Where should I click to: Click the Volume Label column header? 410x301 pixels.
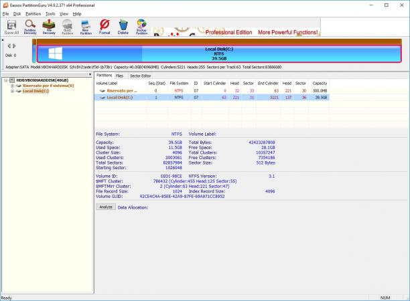[x=121, y=84]
